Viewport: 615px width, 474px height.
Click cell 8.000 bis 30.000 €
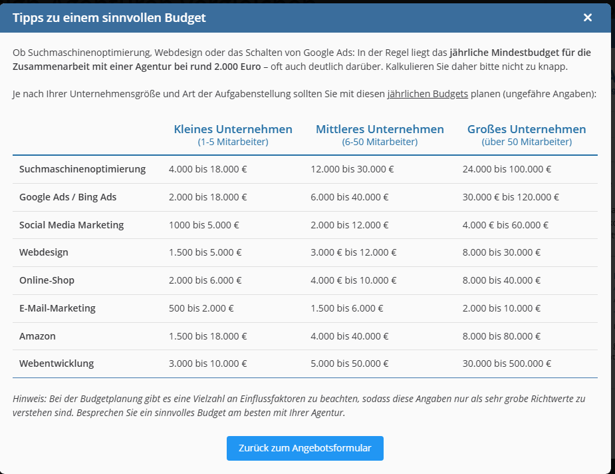click(x=501, y=252)
